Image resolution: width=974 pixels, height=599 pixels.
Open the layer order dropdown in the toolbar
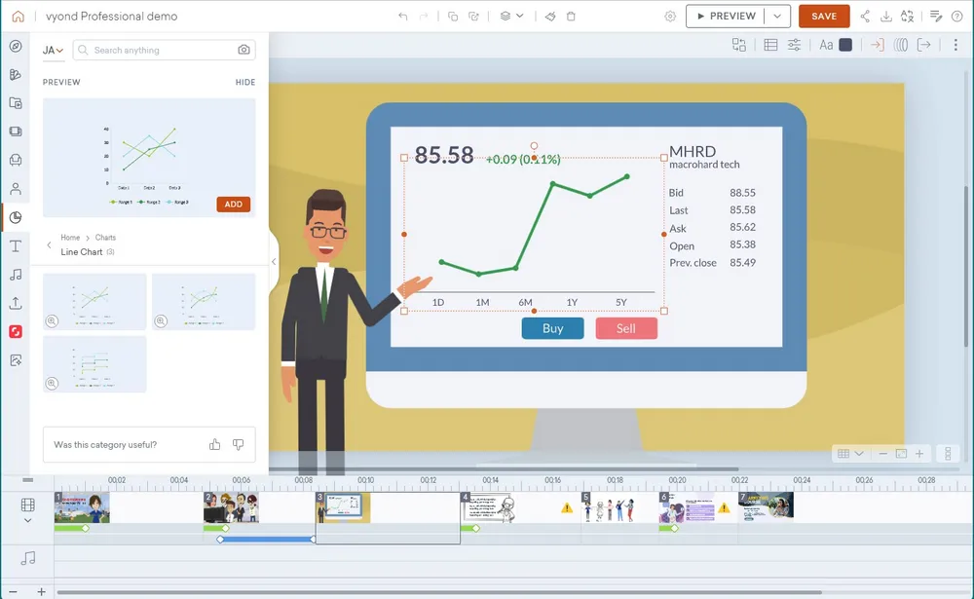[x=511, y=17]
